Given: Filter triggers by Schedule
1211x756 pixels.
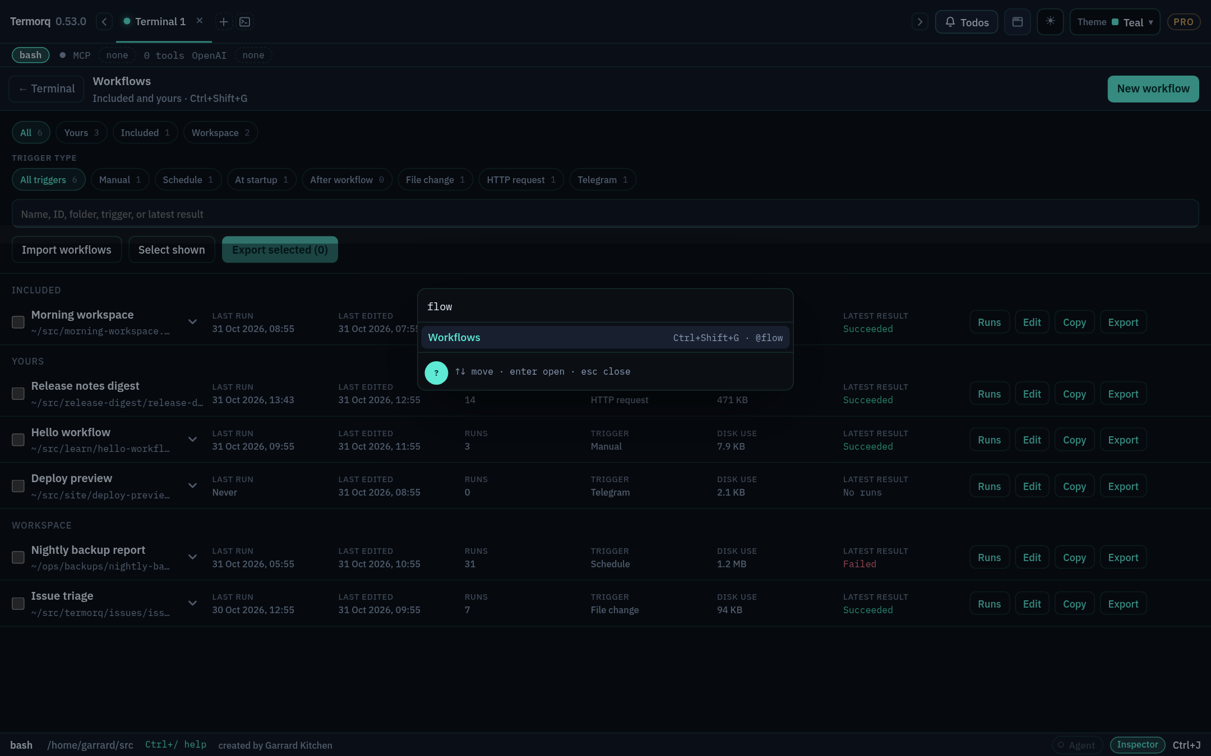Looking at the screenshot, I should [188, 180].
